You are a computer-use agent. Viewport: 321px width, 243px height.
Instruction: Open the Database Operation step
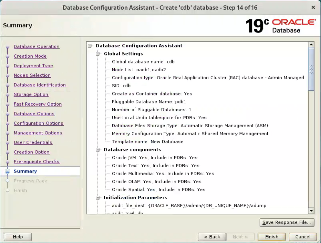point(36,47)
